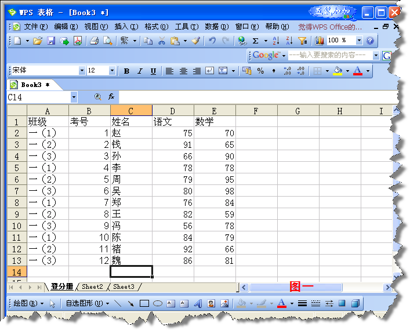Viewport: 410px width, 330px height.
Task: Switch to the Sheet2 tab
Action: (92, 287)
